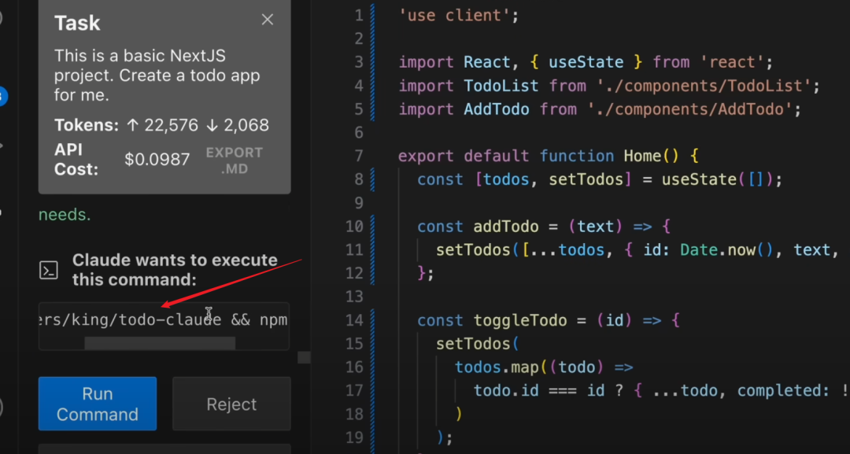Click the "addTodo" constant name on line 10
The image size is (850, 454).
click(506, 227)
